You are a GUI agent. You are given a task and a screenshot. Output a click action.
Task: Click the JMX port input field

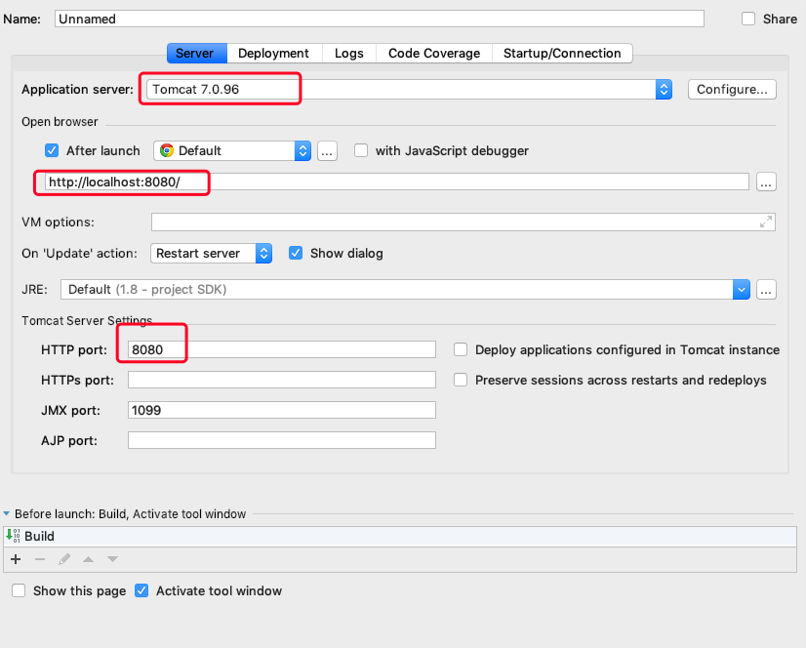(x=281, y=410)
